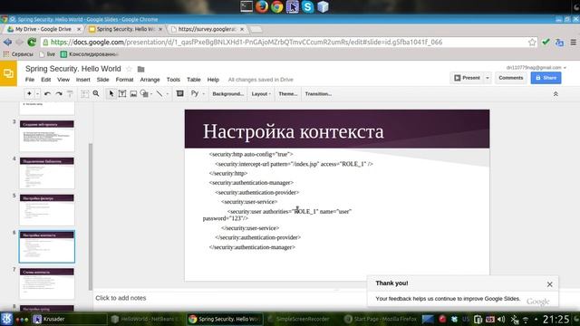The height and width of the screenshot is (326, 580).
Task: Click the browser reload icon
Action: point(32,43)
